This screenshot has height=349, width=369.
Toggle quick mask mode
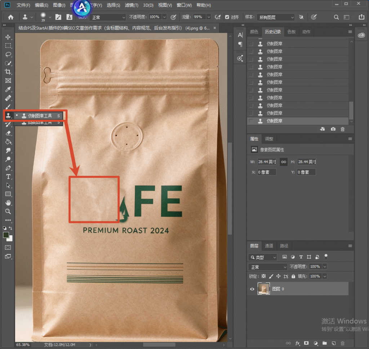tap(8, 248)
